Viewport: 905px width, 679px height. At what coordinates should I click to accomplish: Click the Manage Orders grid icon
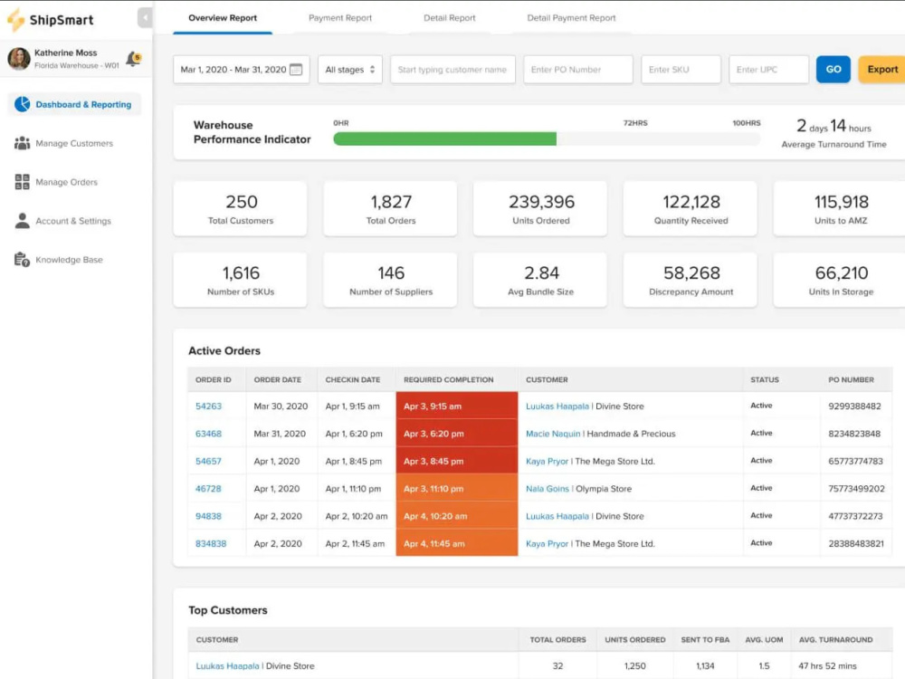pos(22,182)
